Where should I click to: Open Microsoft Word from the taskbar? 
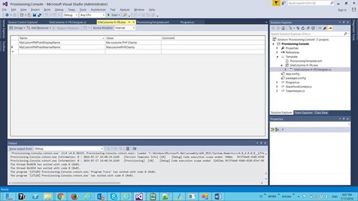point(218,196)
